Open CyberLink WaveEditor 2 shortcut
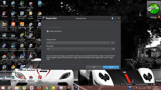The image size is (161, 90). tap(13, 47)
